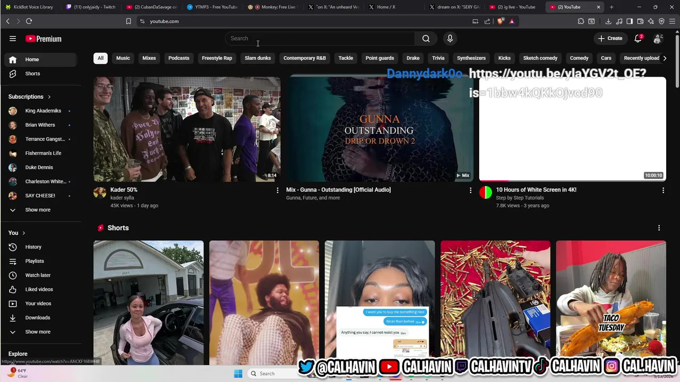
Task: Click the Brave Rewards triangle icon
Action: point(512,21)
